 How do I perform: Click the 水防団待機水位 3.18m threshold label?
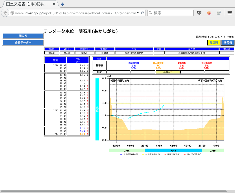tap(134, 66)
